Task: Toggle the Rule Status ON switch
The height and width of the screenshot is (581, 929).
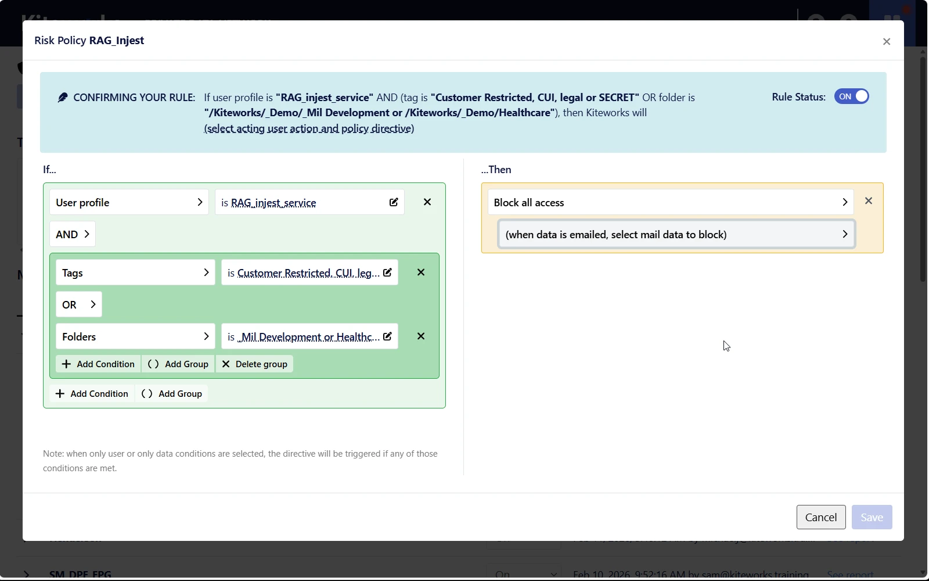Action: pos(851,96)
